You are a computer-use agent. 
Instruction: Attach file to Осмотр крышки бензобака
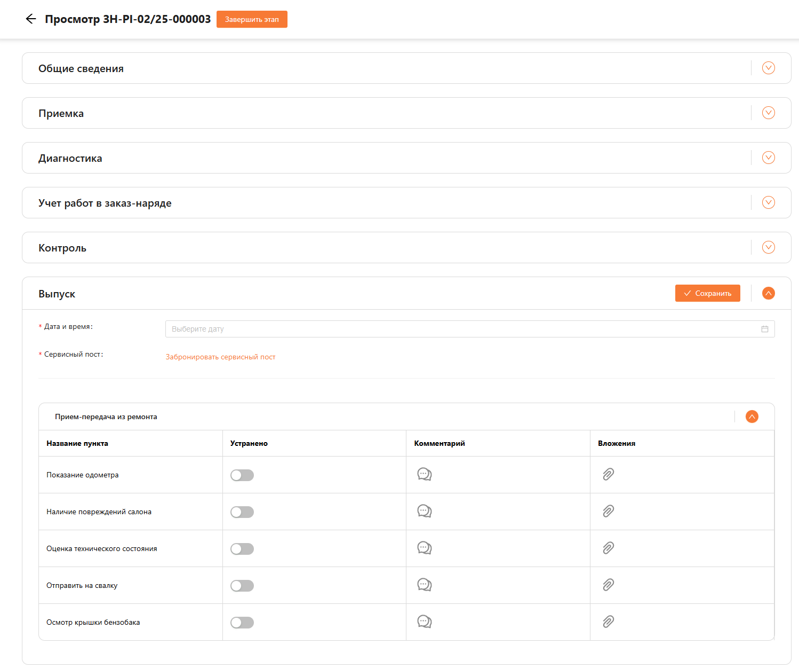click(608, 622)
